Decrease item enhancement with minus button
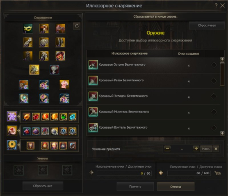This screenshot has width=228, height=196. [x=167, y=148]
